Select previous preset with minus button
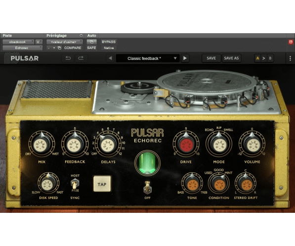The width and height of the screenshot is (295, 246). click(x=49, y=48)
